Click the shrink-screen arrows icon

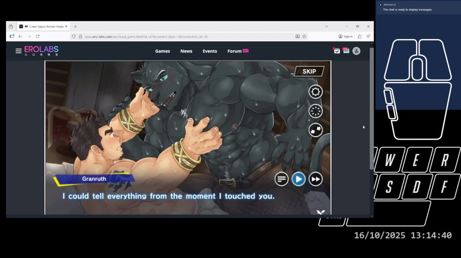(x=315, y=130)
